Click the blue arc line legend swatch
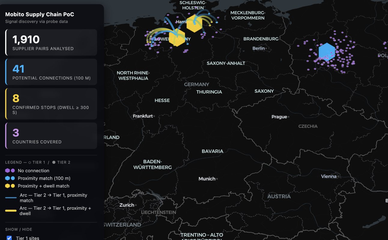 (11, 198)
